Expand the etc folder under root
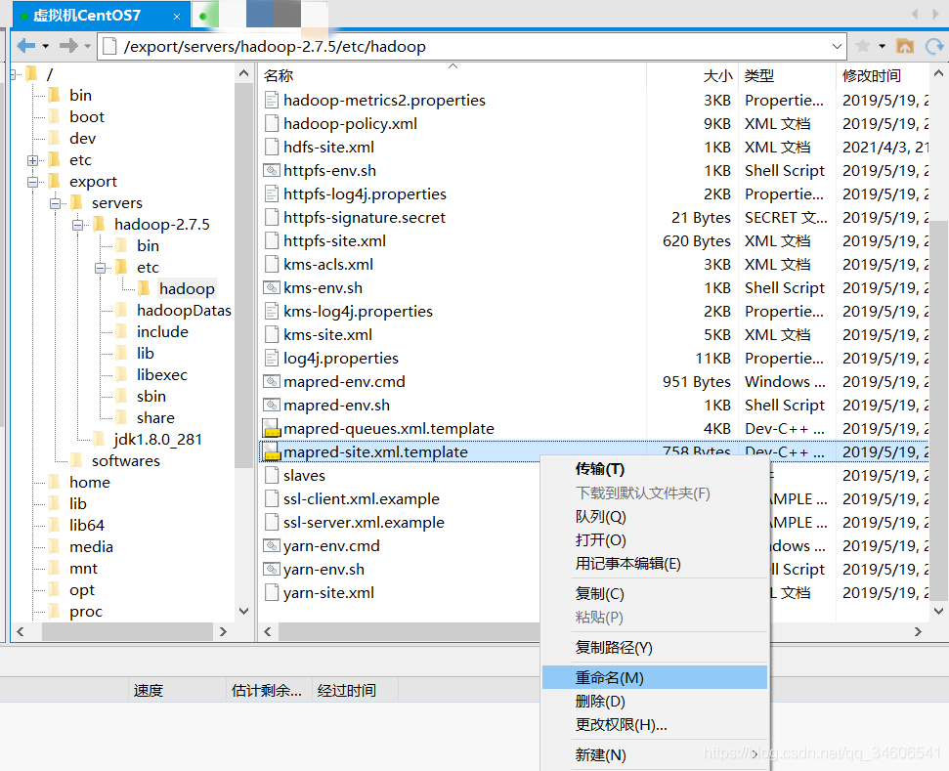This screenshot has width=949, height=771. [x=32, y=160]
